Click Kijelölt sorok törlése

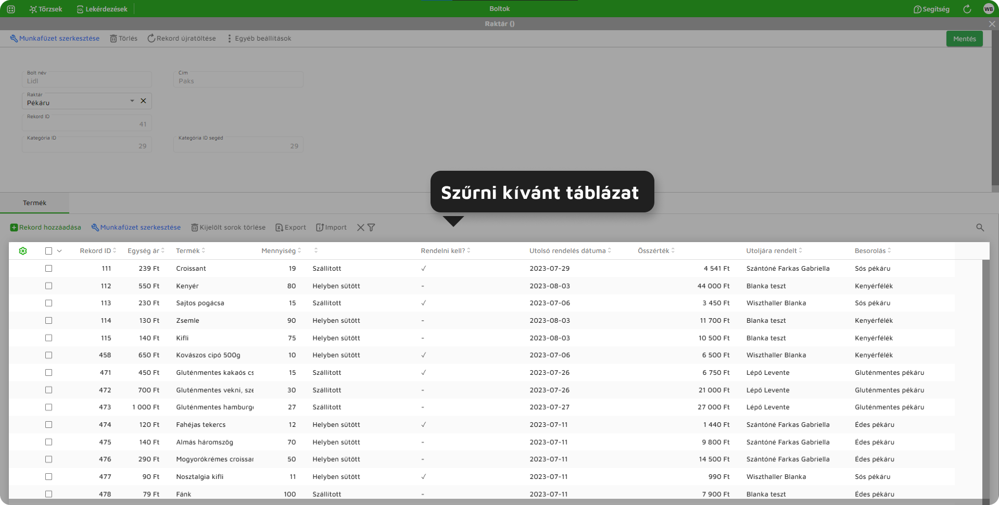(228, 228)
